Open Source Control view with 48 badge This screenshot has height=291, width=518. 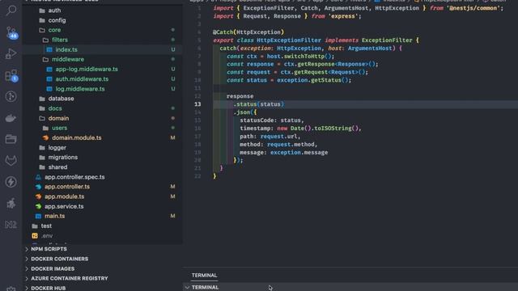tap(11, 32)
